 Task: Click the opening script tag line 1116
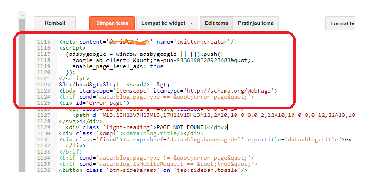tap(72, 48)
